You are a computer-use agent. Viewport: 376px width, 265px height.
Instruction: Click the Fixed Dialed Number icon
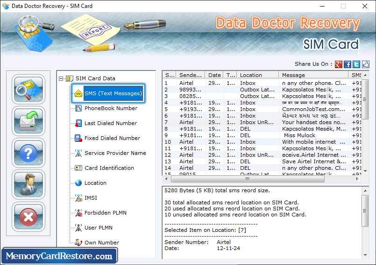pyautogui.click(x=78, y=138)
